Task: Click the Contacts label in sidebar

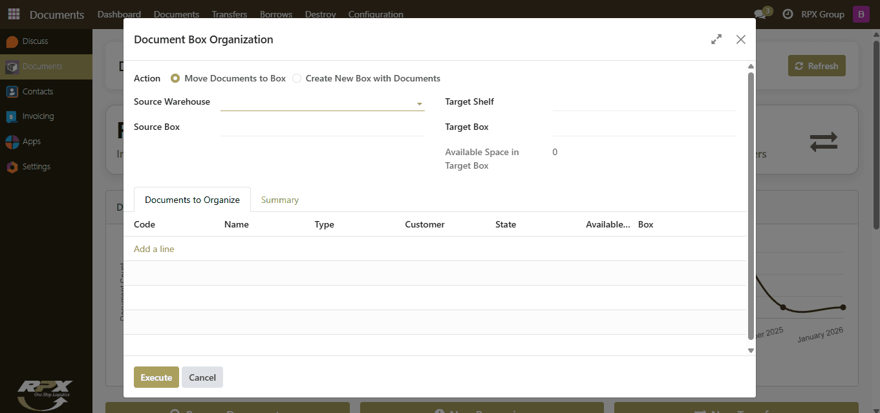Action: point(38,92)
